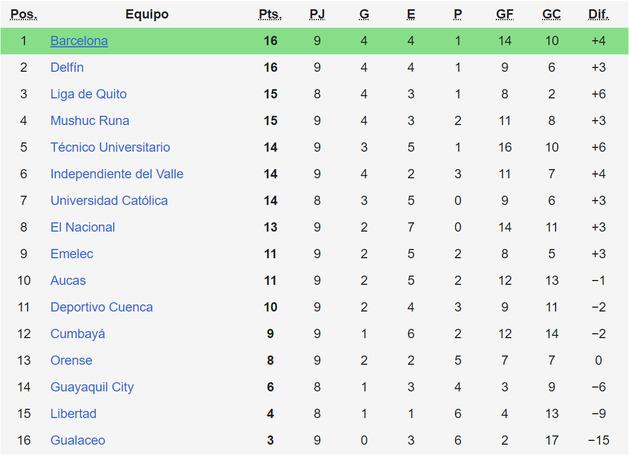Open Deportivo Cuenca team page
The width and height of the screenshot is (629, 455).
(101, 307)
